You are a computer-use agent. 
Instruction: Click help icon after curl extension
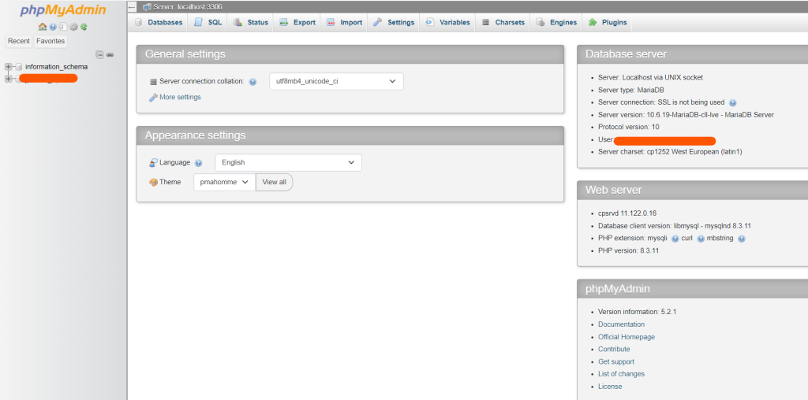(701, 239)
